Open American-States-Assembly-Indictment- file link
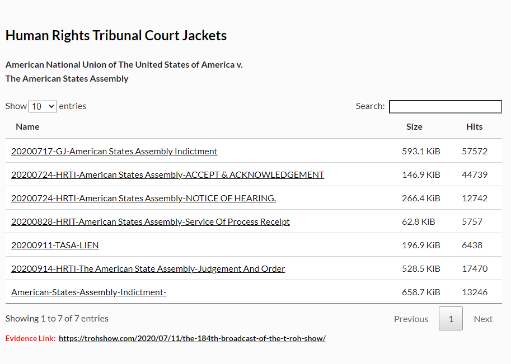The width and height of the screenshot is (511, 364). click(88, 292)
